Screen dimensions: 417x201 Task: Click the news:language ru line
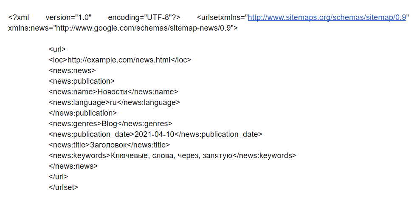pyautogui.click(x=114, y=102)
